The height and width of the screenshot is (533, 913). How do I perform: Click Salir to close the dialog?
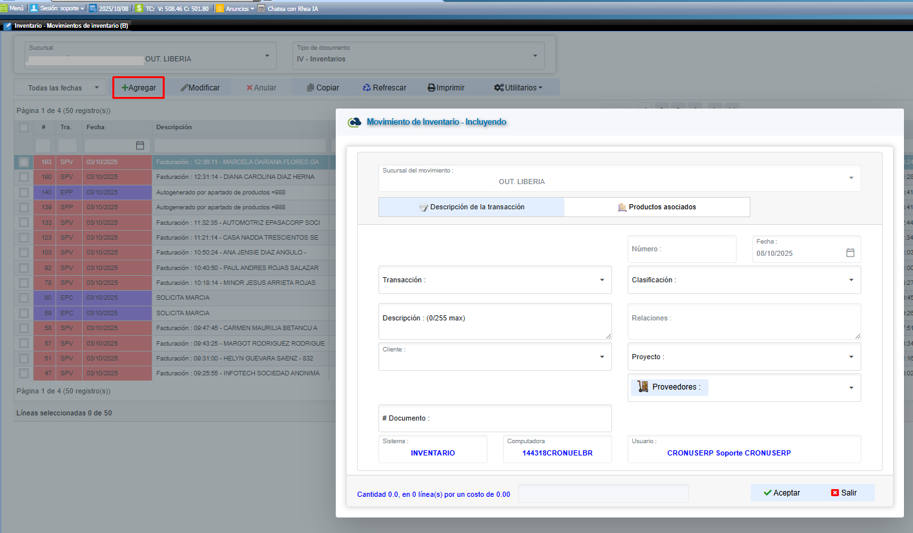[843, 492]
